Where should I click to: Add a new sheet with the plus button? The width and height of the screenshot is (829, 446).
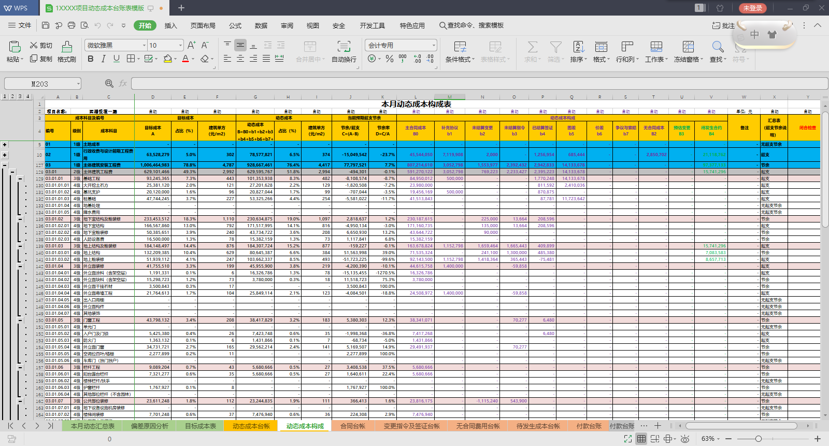point(658,426)
